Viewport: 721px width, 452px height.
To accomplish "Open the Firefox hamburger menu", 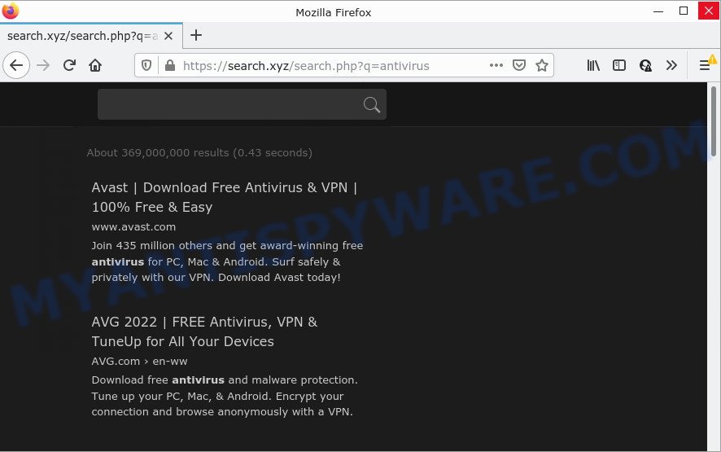I will coord(705,65).
